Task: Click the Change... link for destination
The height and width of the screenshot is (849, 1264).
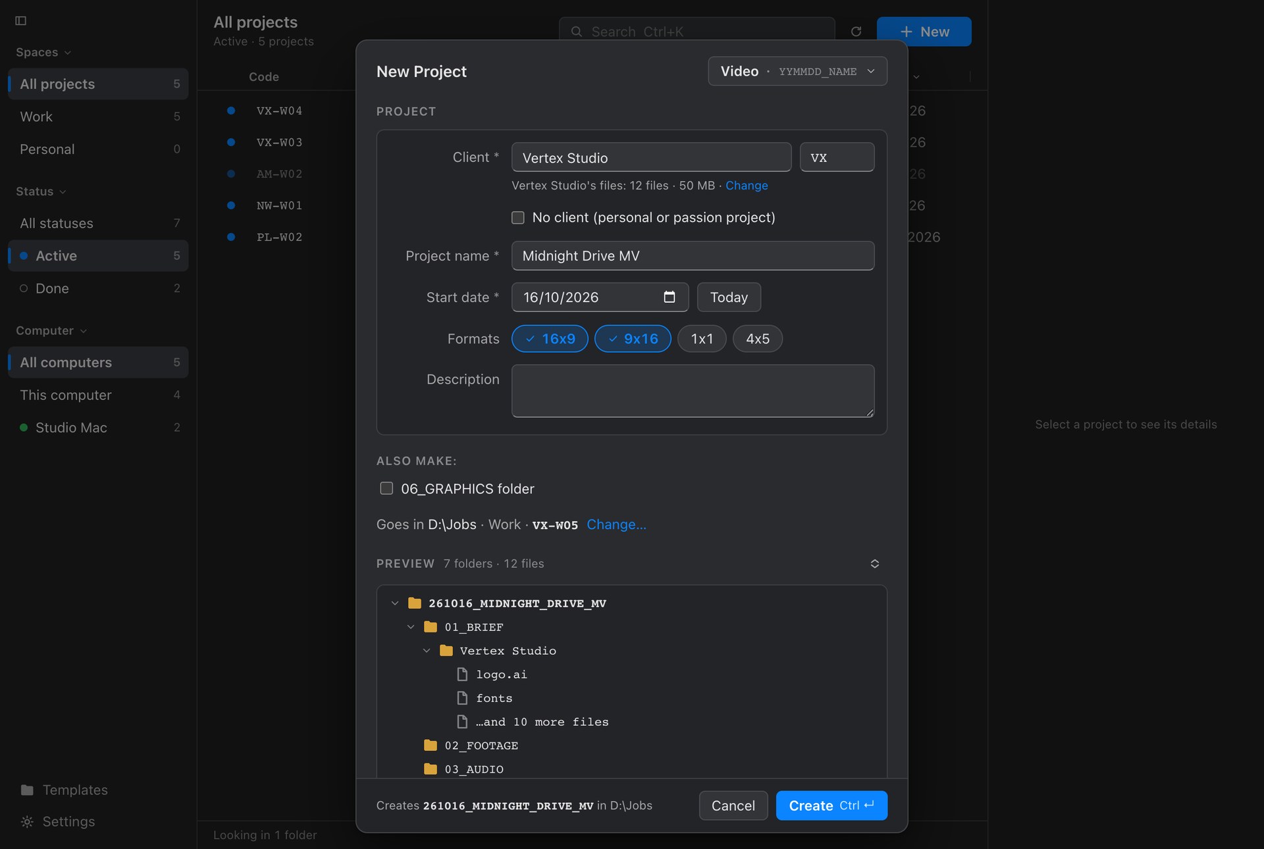Action: (x=616, y=525)
